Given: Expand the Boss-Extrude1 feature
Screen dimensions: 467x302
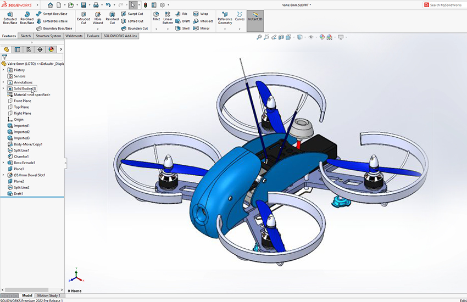Looking at the screenshot, I should pyautogui.click(x=3, y=163).
